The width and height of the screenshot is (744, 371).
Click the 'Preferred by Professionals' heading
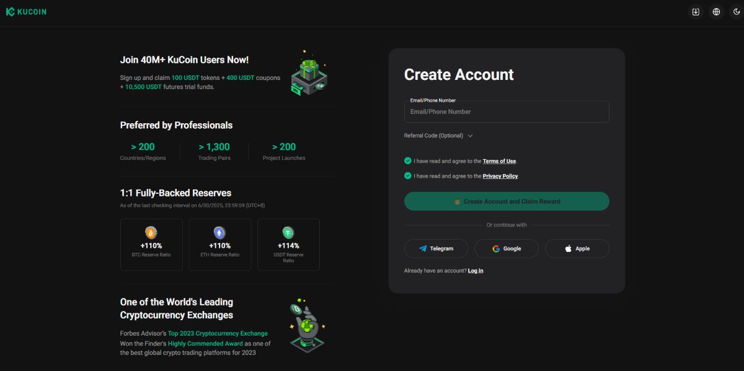click(x=176, y=125)
